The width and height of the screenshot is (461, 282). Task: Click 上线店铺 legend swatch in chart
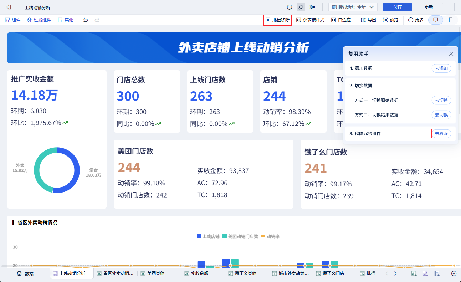click(199, 236)
